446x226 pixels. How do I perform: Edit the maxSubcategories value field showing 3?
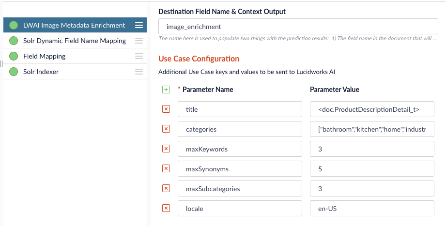tap(372, 188)
